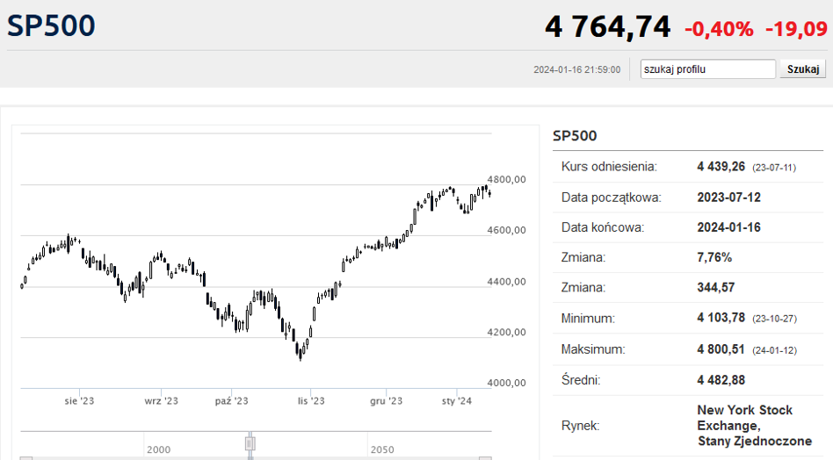Click the range navigator handle under the chart
This screenshot has height=460, width=833.
(x=250, y=443)
